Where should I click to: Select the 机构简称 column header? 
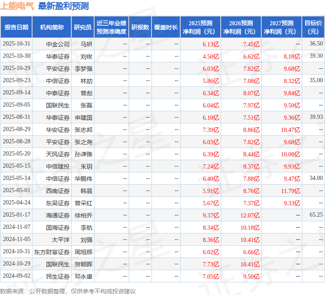[x=52, y=27]
